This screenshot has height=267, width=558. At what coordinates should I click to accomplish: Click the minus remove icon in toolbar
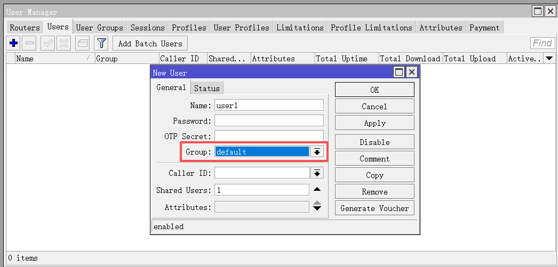coord(30,43)
